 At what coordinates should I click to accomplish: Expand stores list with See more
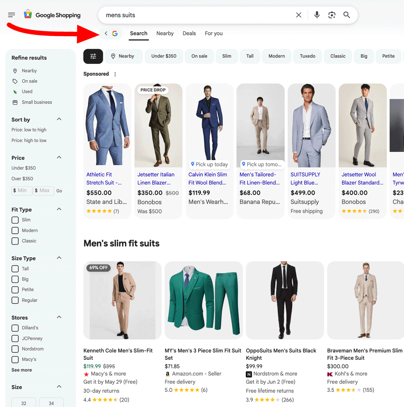[22, 370]
